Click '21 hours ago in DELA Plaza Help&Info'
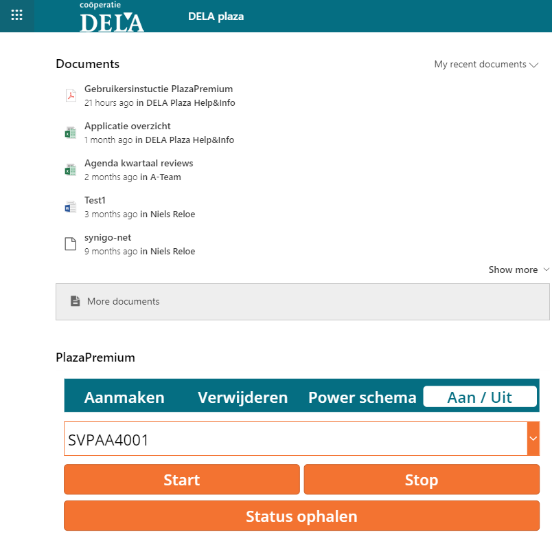552x539 pixels. tap(159, 103)
